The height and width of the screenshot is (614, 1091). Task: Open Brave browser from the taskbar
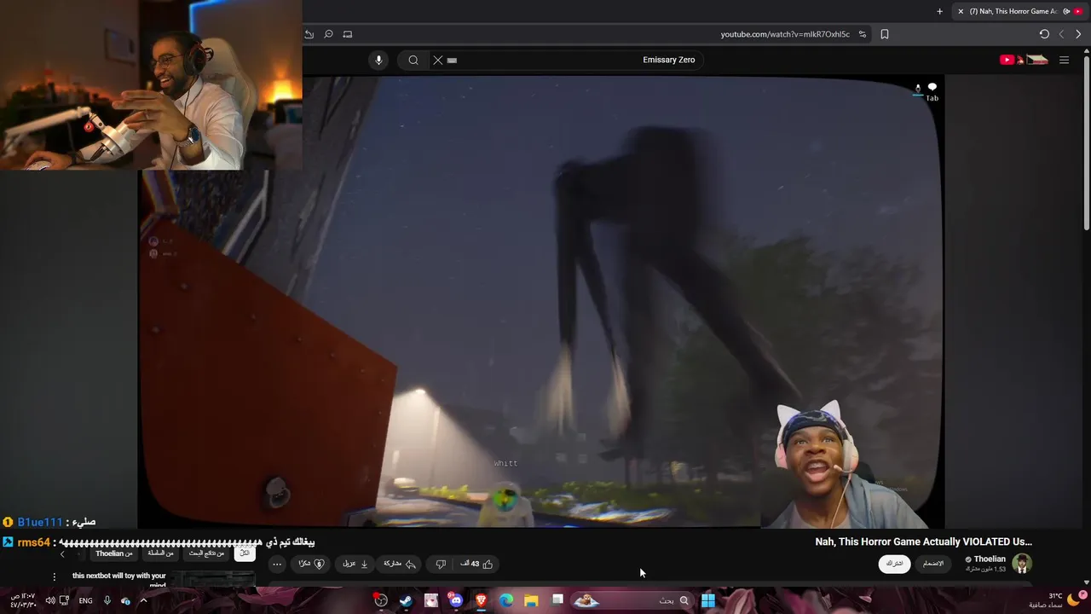(x=481, y=600)
